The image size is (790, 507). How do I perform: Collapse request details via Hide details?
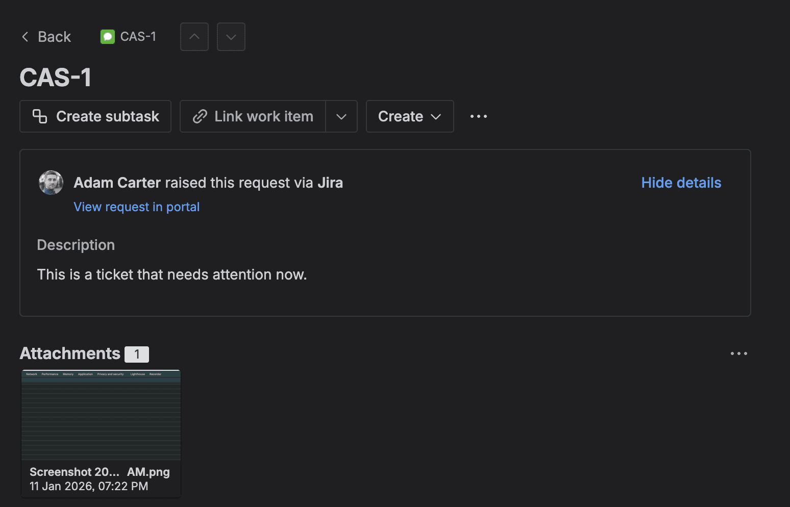pyautogui.click(x=681, y=182)
